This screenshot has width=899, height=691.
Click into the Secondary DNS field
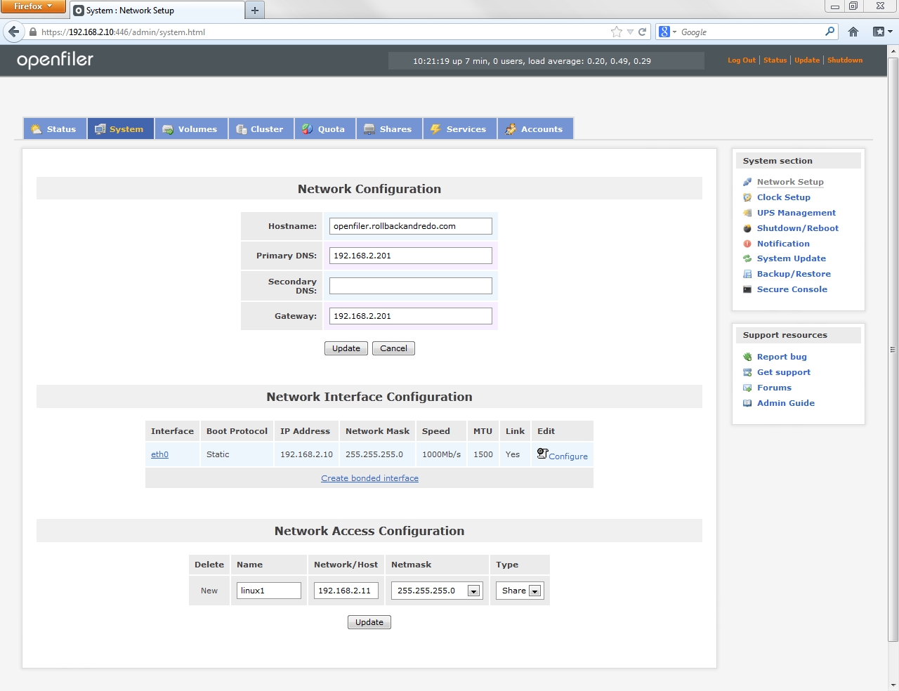click(x=410, y=286)
